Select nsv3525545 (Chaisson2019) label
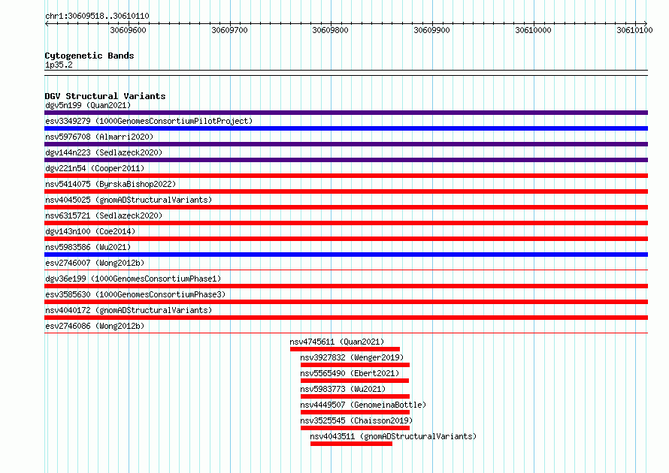 coord(356,420)
